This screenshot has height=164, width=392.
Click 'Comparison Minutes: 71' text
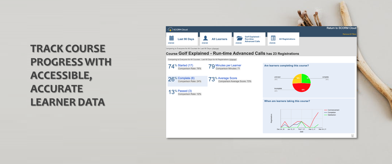coord(228,68)
